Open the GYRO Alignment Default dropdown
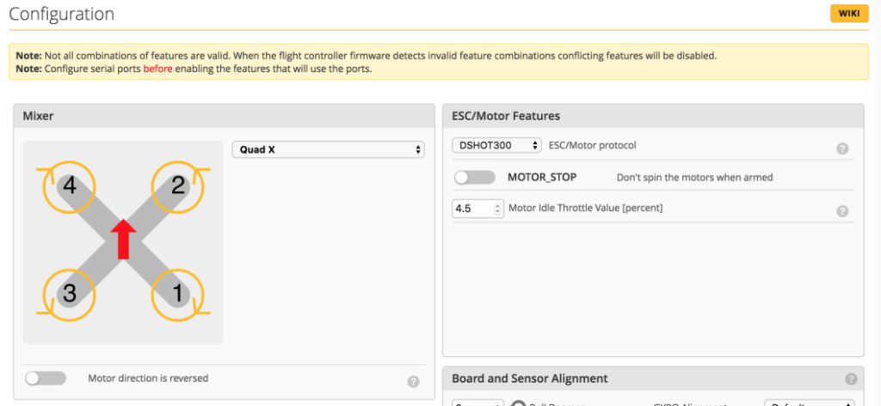 809,403
